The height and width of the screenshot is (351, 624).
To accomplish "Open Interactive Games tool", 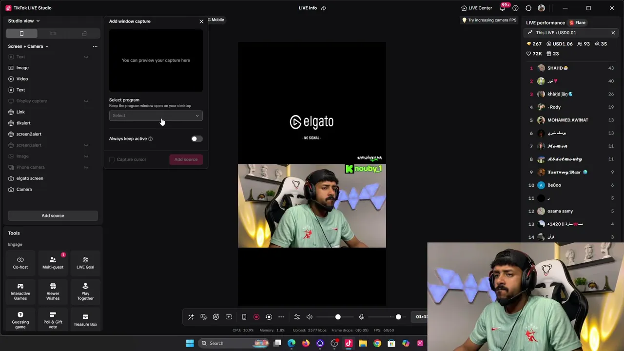I will pyautogui.click(x=20, y=292).
